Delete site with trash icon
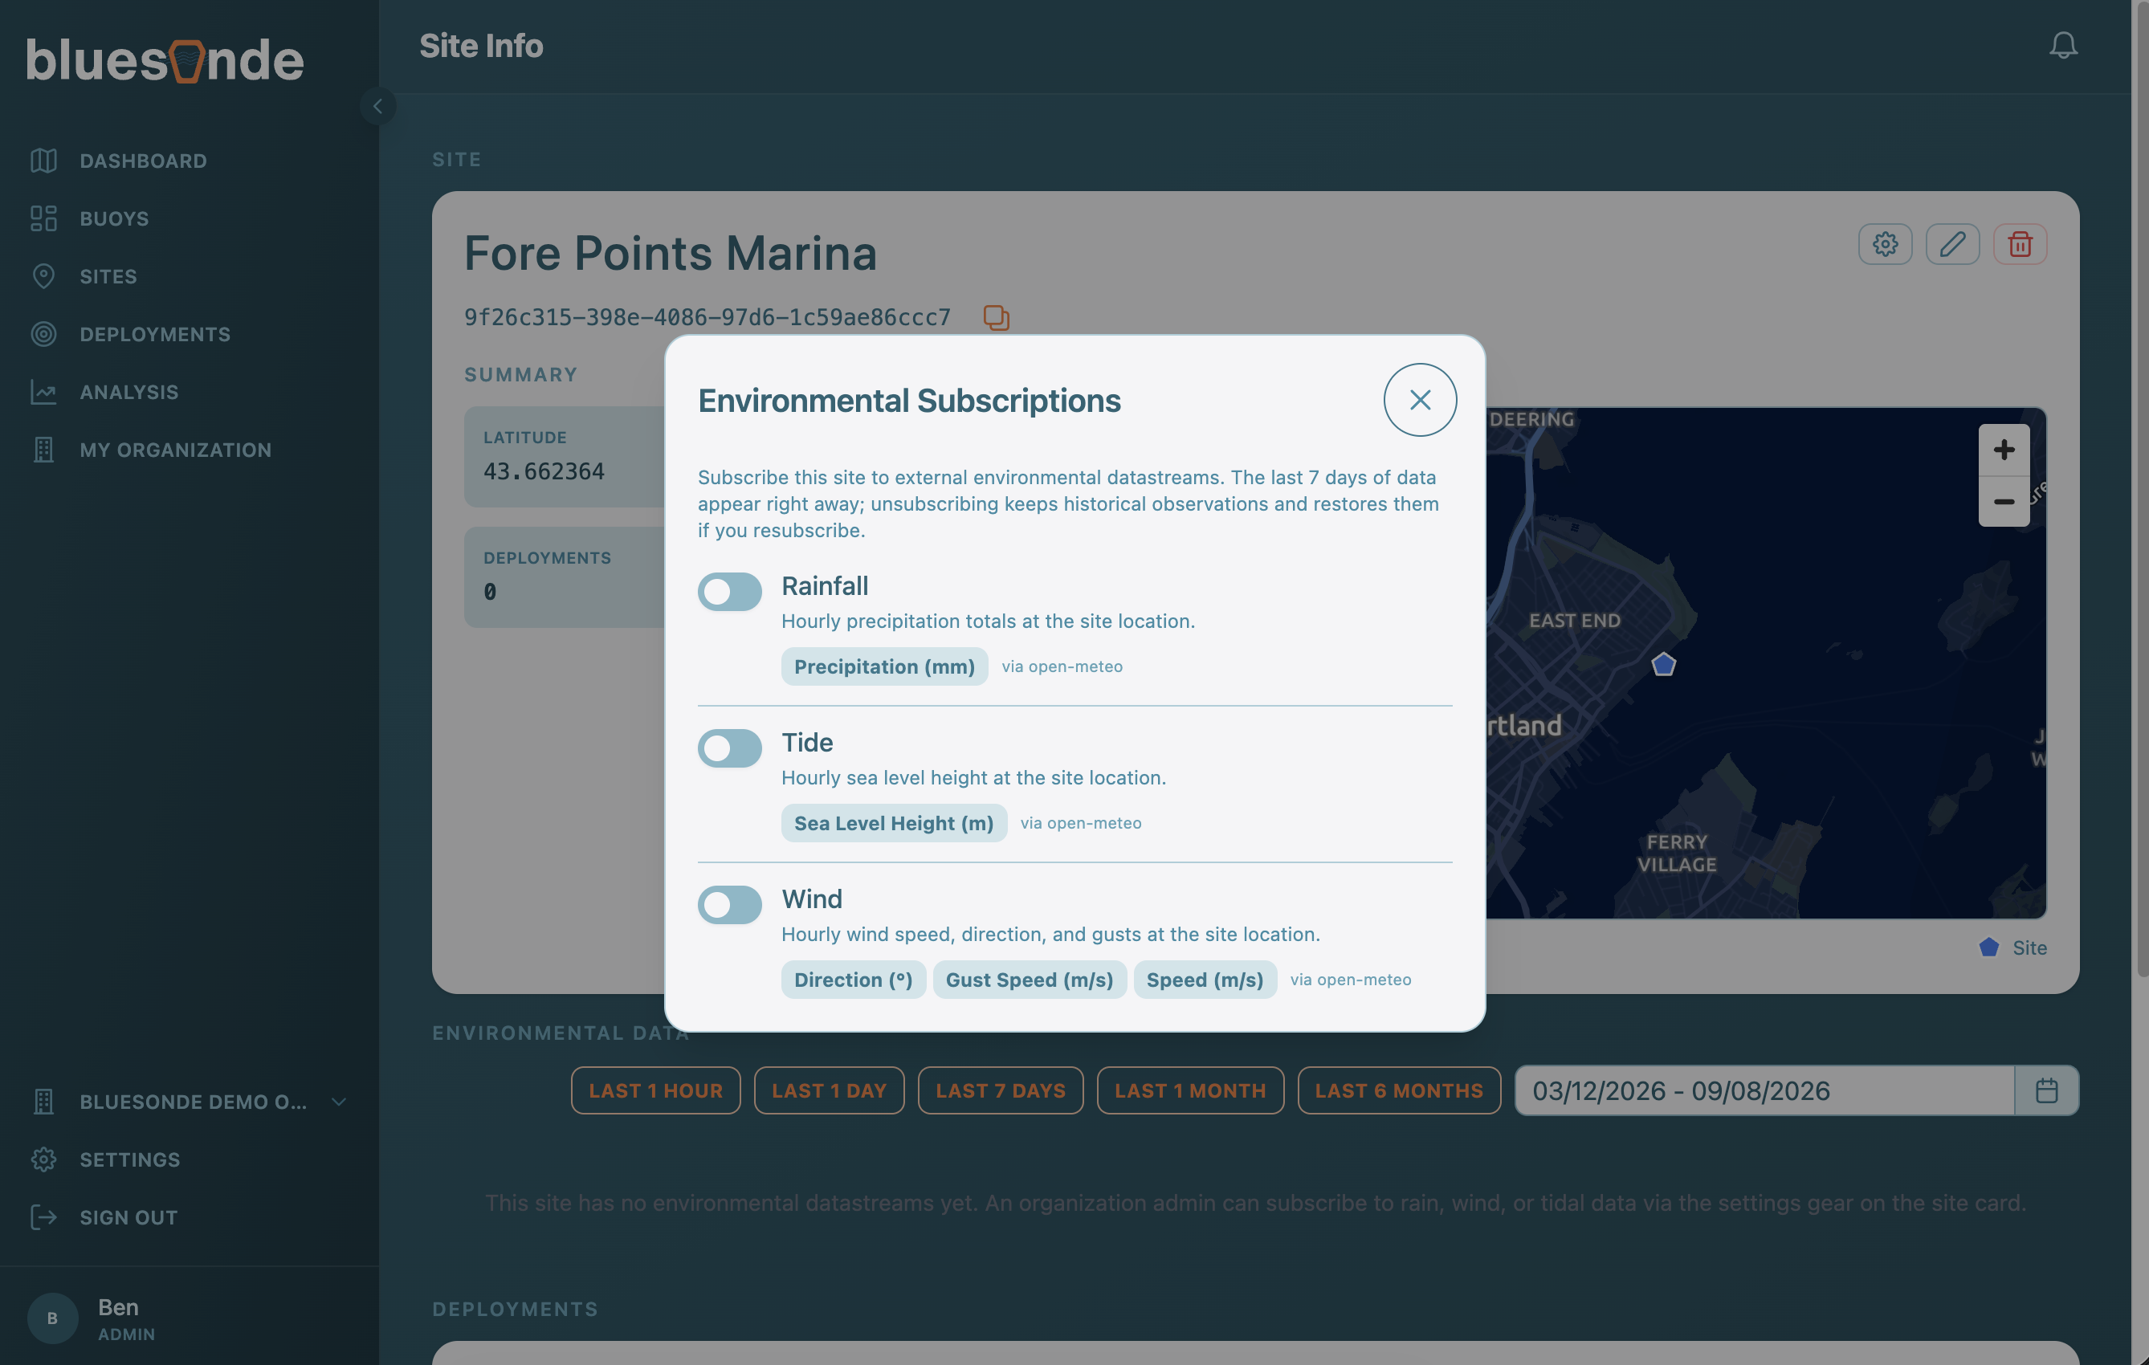 (x=2020, y=243)
